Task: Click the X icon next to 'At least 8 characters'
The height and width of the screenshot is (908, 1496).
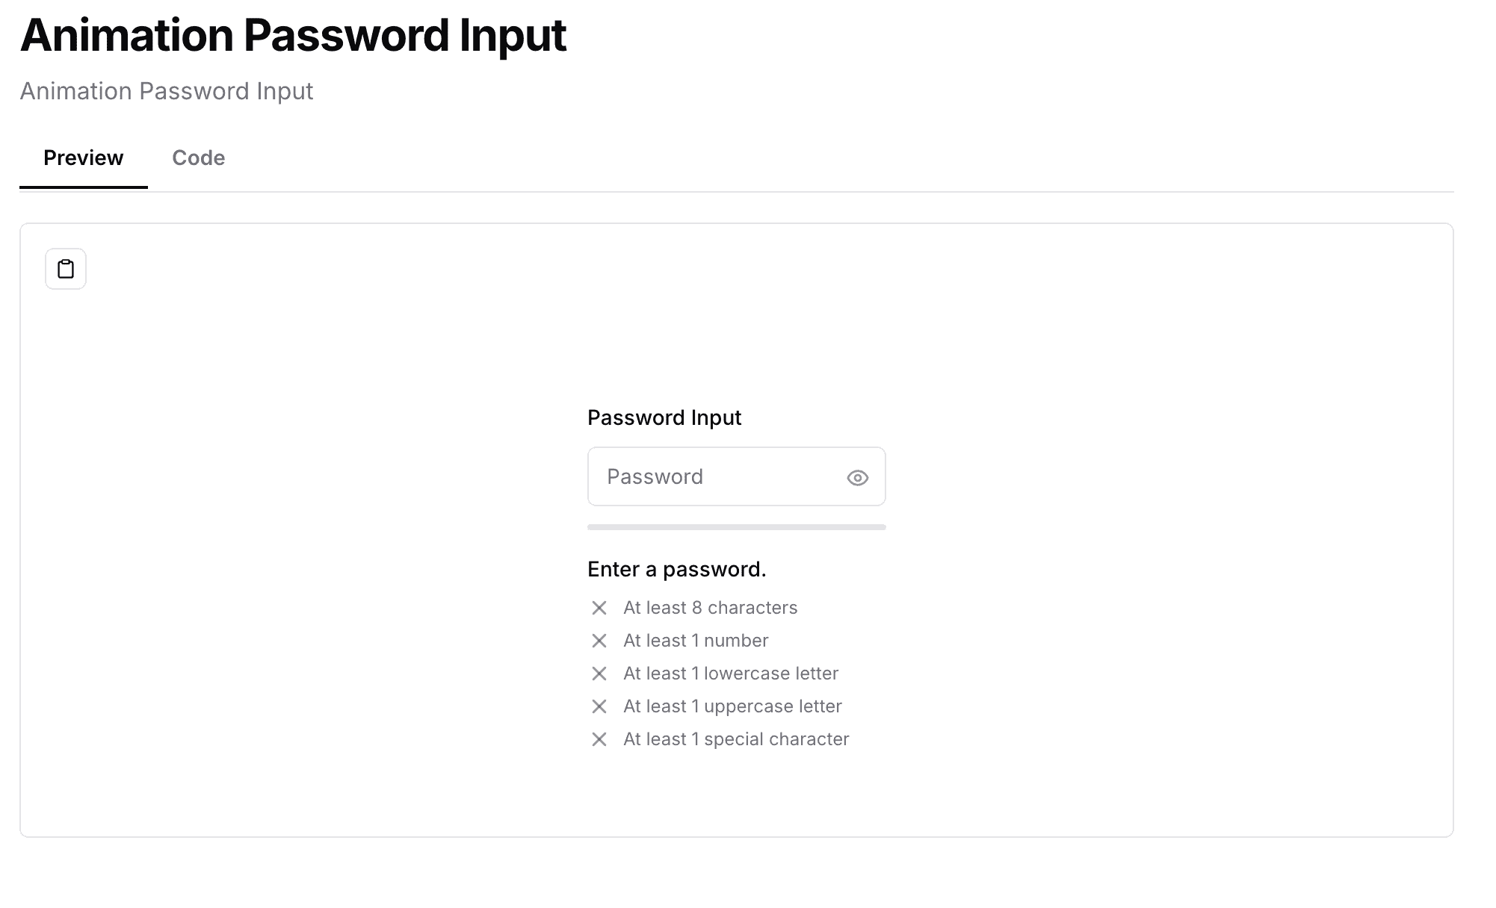Action: (x=599, y=607)
